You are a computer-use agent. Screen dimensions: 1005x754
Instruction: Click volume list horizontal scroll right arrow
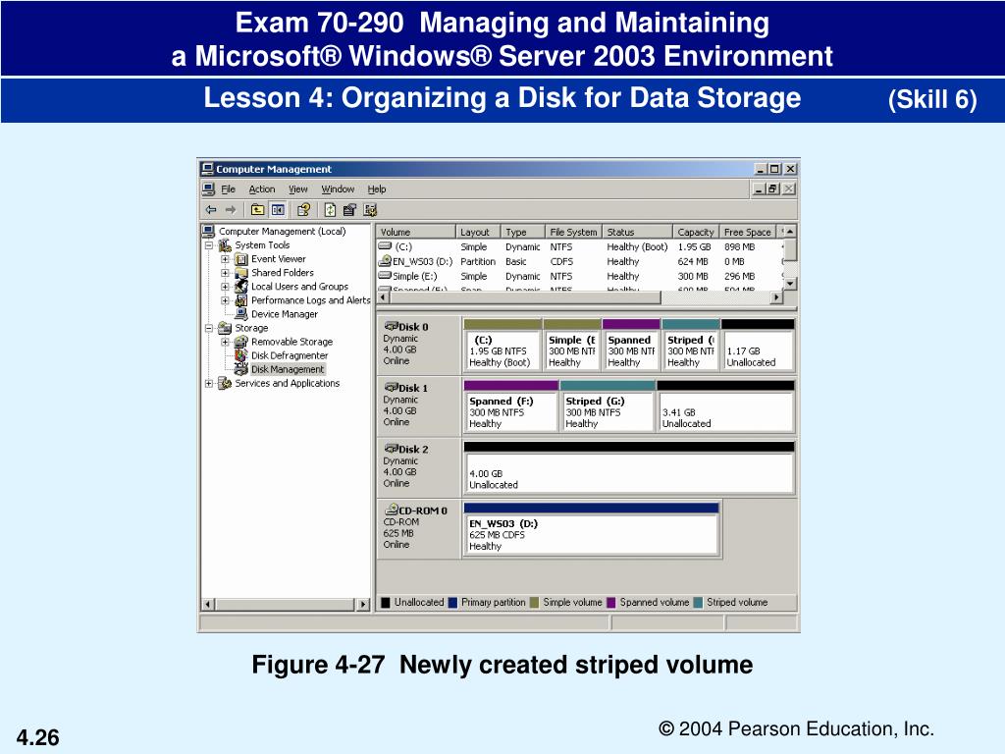[x=777, y=297]
